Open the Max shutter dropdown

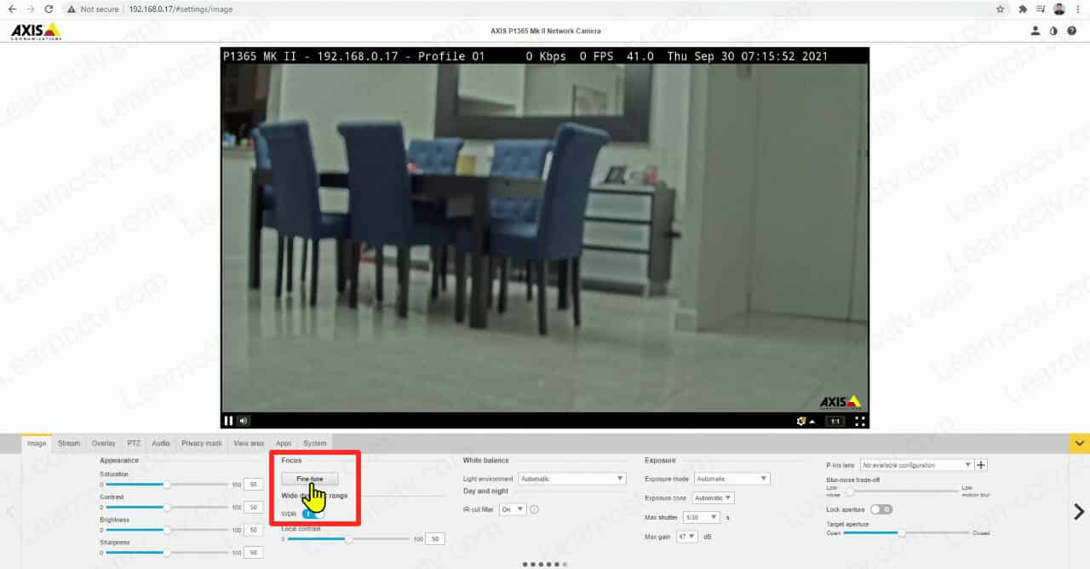click(702, 518)
